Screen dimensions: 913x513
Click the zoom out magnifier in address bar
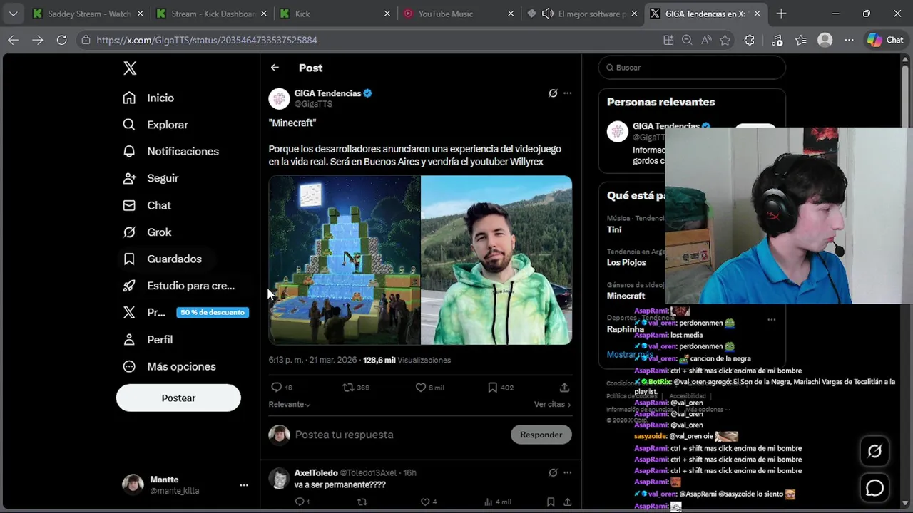687,41
